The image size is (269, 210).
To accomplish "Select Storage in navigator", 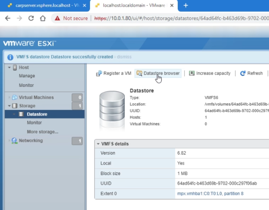I will (x=27, y=106).
